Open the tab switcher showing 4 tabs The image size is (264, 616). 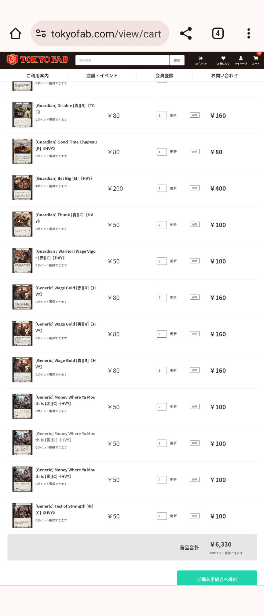coord(218,34)
